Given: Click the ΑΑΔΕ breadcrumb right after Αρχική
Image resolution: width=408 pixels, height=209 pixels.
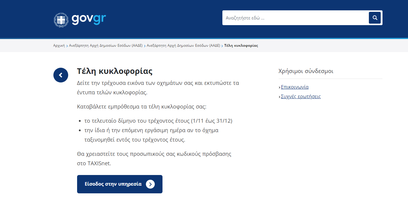Looking at the screenshot, I should [x=106, y=46].
